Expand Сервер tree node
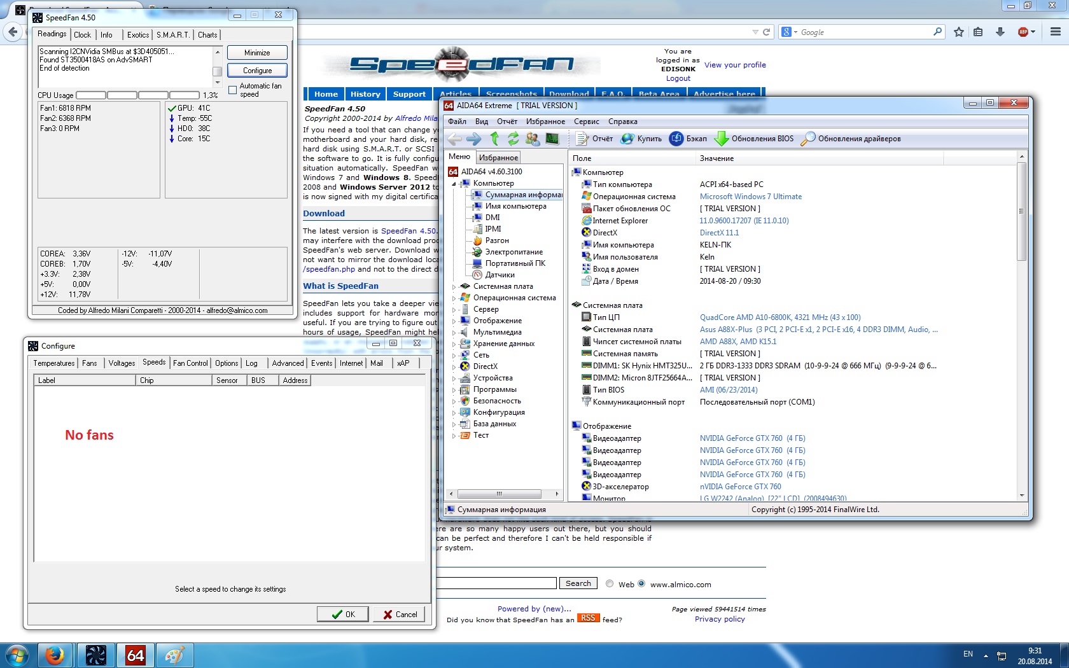This screenshot has height=668, width=1069. pos(454,309)
